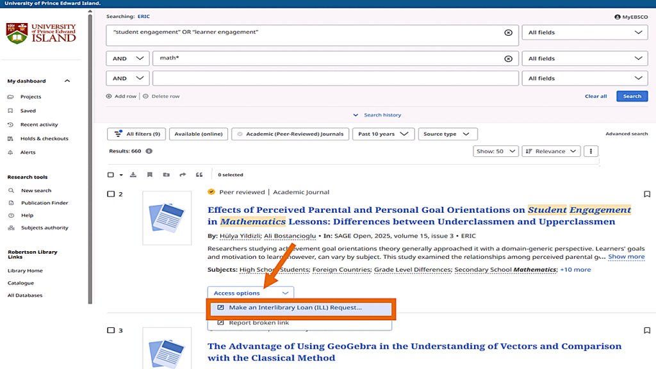Image resolution: width=656 pixels, height=369 pixels.
Task: Click the add-to-project folder toolbar icon
Action: (167, 175)
